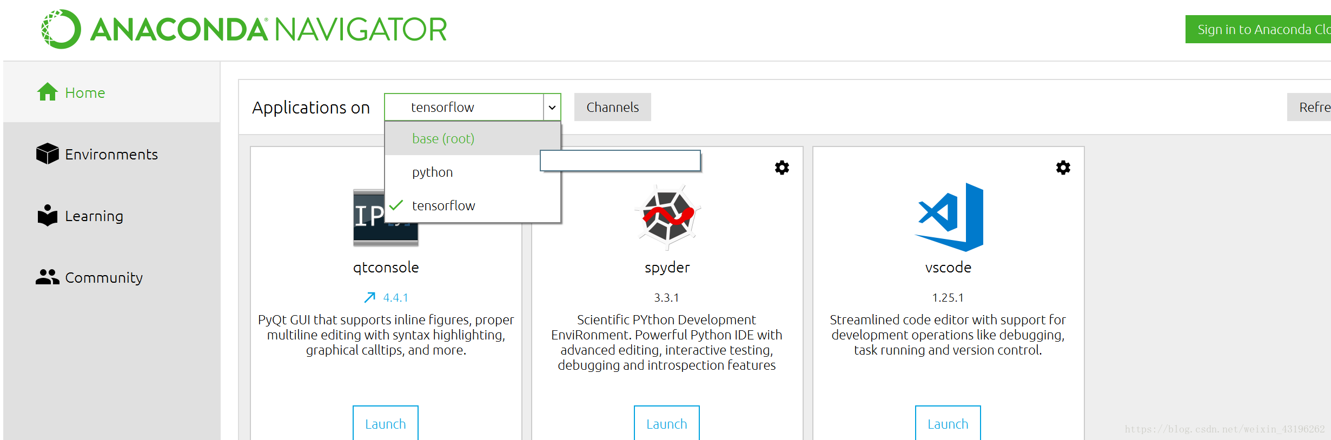Image resolution: width=1331 pixels, height=440 pixels.
Task: Click qtconsole update arrow icon
Action: click(x=370, y=297)
